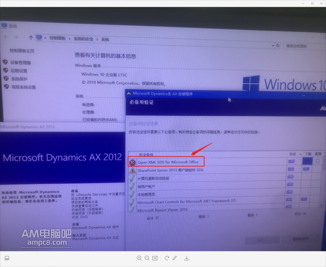Click the display icon in the viewer's corner
Image resolution: width=326 pixels, height=267 pixels.
(x=7, y=258)
